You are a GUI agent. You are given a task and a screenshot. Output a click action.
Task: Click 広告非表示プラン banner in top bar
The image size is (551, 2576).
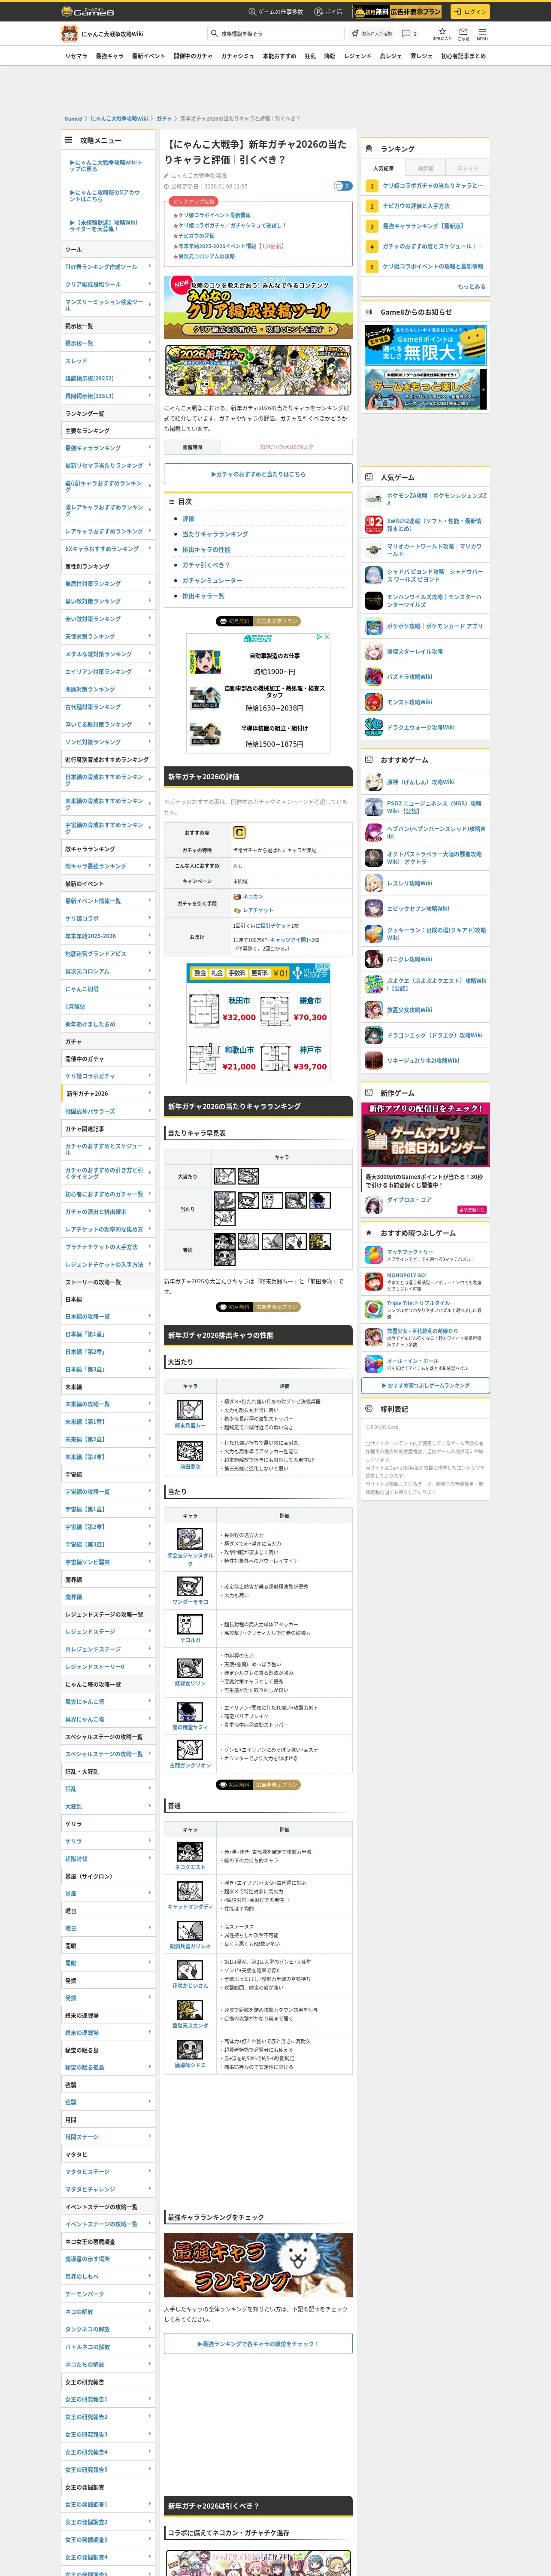tap(397, 12)
